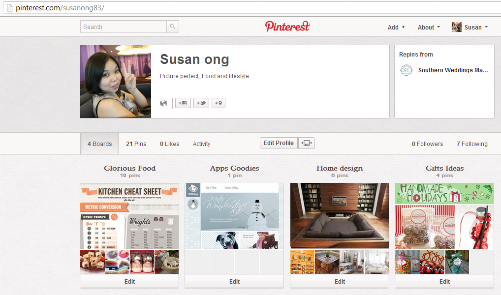Image resolution: width=501 pixels, height=295 pixels.
Task: Click the search magnifier icon button
Action: (x=173, y=27)
